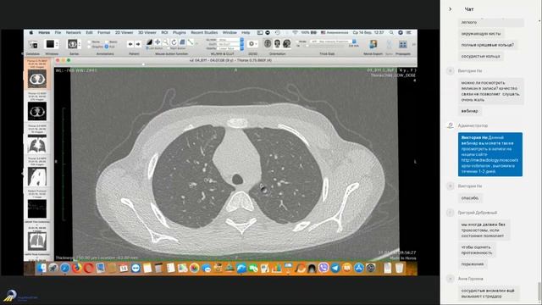Open the Plugins menu
Screen dimensions: 542x305
tap(179, 32)
